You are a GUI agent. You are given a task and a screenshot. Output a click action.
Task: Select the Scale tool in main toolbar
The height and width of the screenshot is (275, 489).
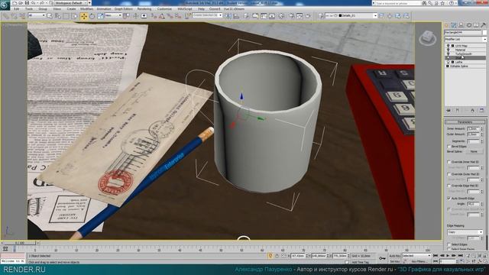coord(100,16)
